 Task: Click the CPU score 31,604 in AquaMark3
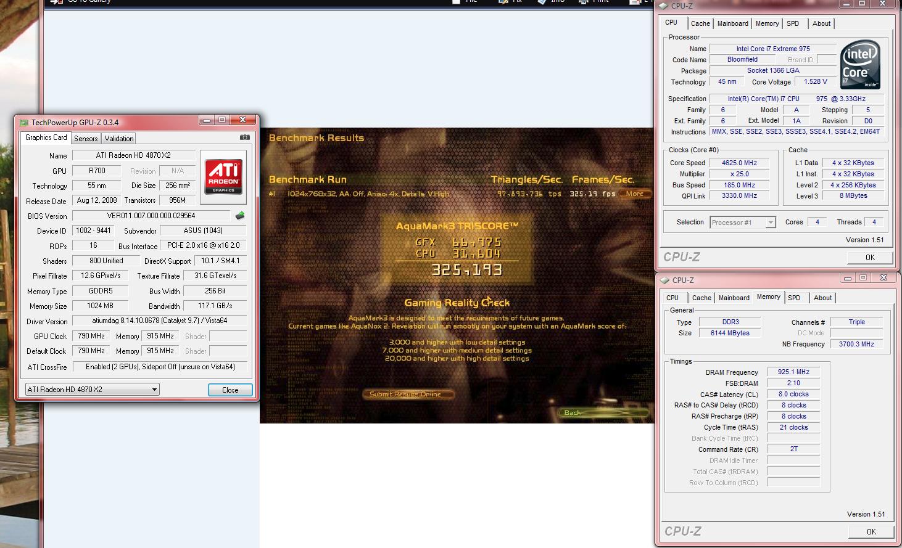pyautogui.click(x=476, y=253)
